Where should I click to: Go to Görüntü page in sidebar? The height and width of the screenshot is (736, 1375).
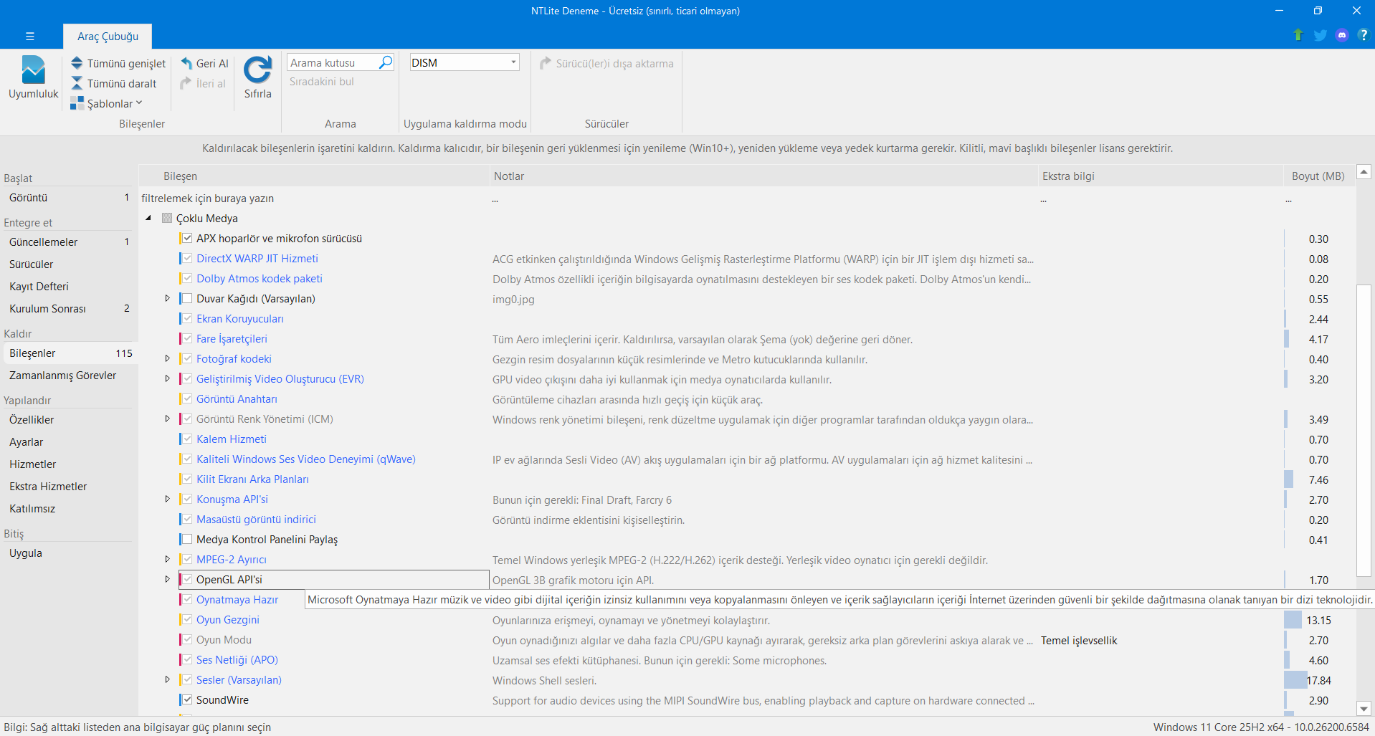[69, 198]
